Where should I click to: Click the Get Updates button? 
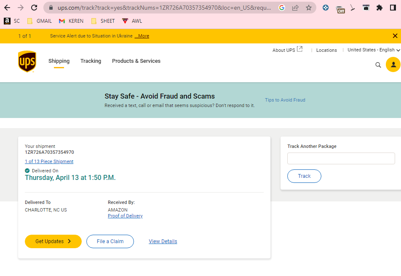[x=53, y=241]
